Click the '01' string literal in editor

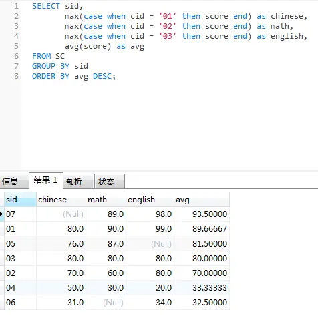tap(168, 16)
